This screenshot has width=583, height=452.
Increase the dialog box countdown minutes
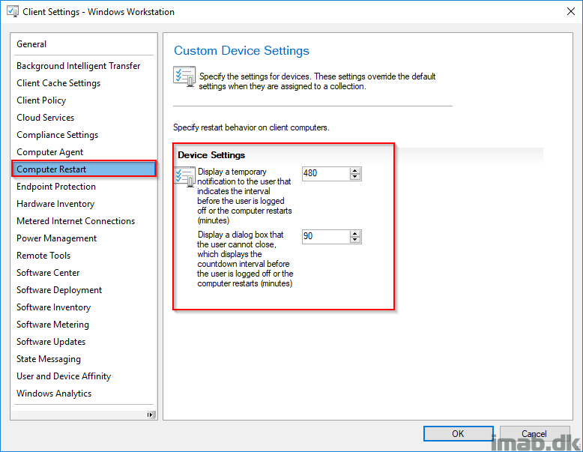355,234
